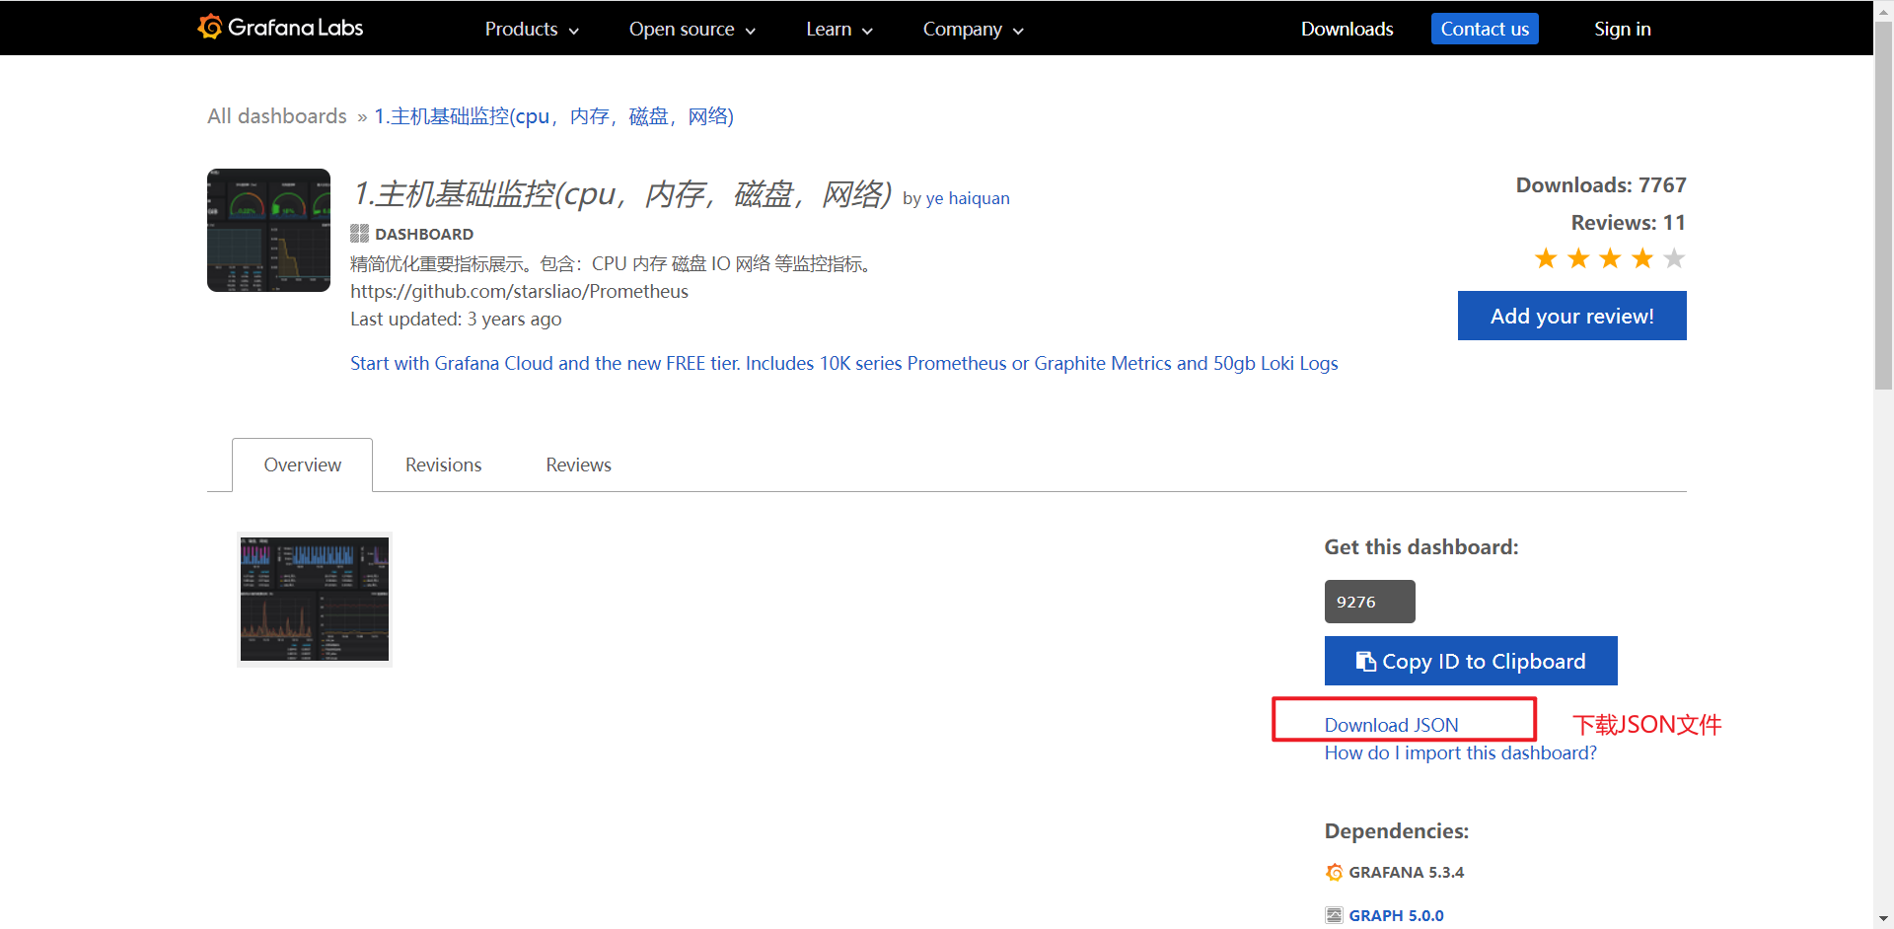Open the All dashboards breadcrumb
The height and width of the screenshot is (929, 1894).
click(x=277, y=116)
